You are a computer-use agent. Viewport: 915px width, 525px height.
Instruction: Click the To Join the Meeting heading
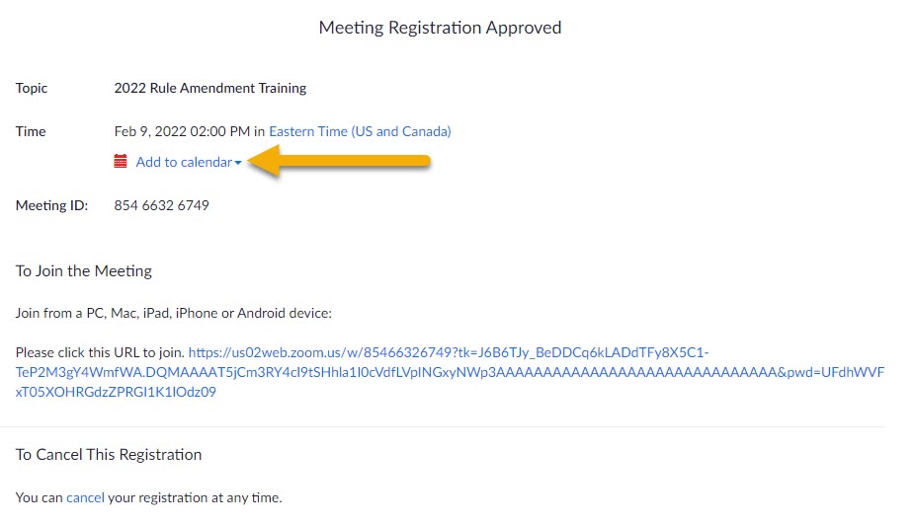click(83, 271)
